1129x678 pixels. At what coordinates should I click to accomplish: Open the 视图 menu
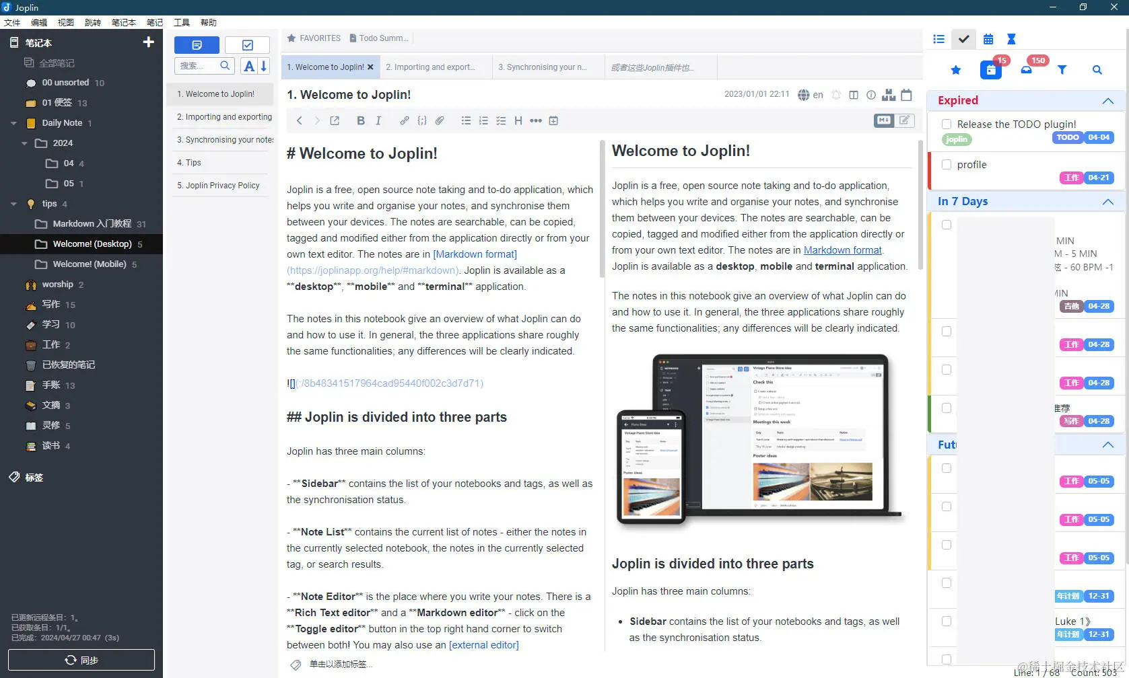pos(66,22)
